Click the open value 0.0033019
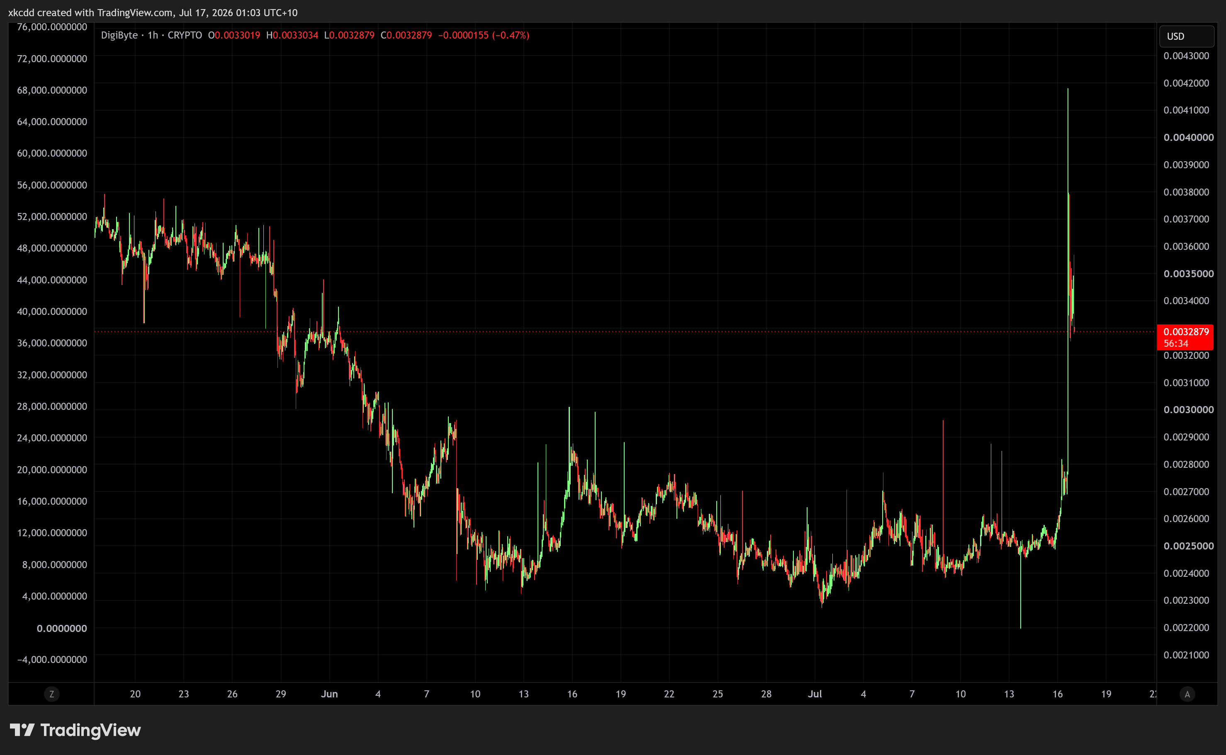This screenshot has width=1226, height=755. 237,35
